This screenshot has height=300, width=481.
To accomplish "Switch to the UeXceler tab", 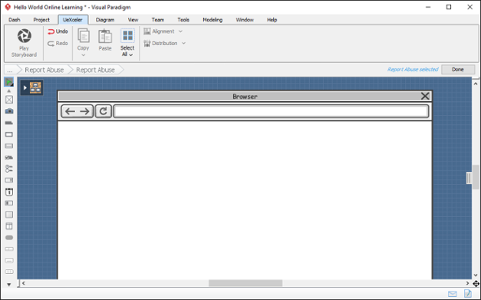I will [x=73, y=20].
